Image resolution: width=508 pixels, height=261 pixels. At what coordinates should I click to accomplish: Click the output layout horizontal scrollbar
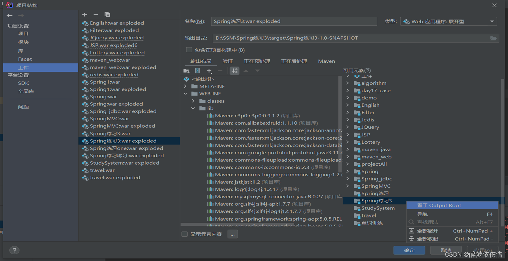coord(237,224)
